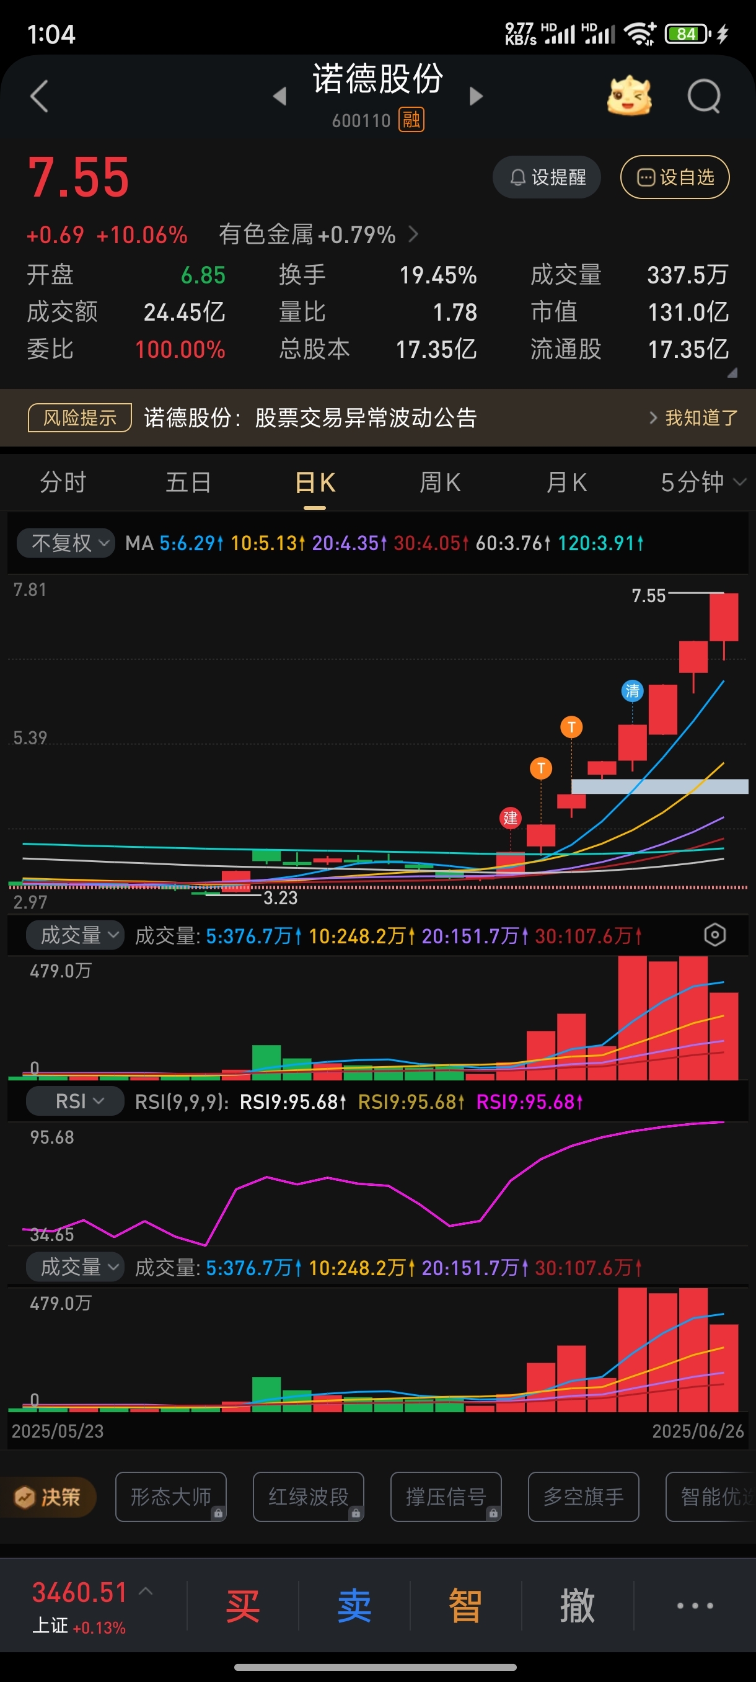Expand more quote details corner triangle

pos(732,372)
